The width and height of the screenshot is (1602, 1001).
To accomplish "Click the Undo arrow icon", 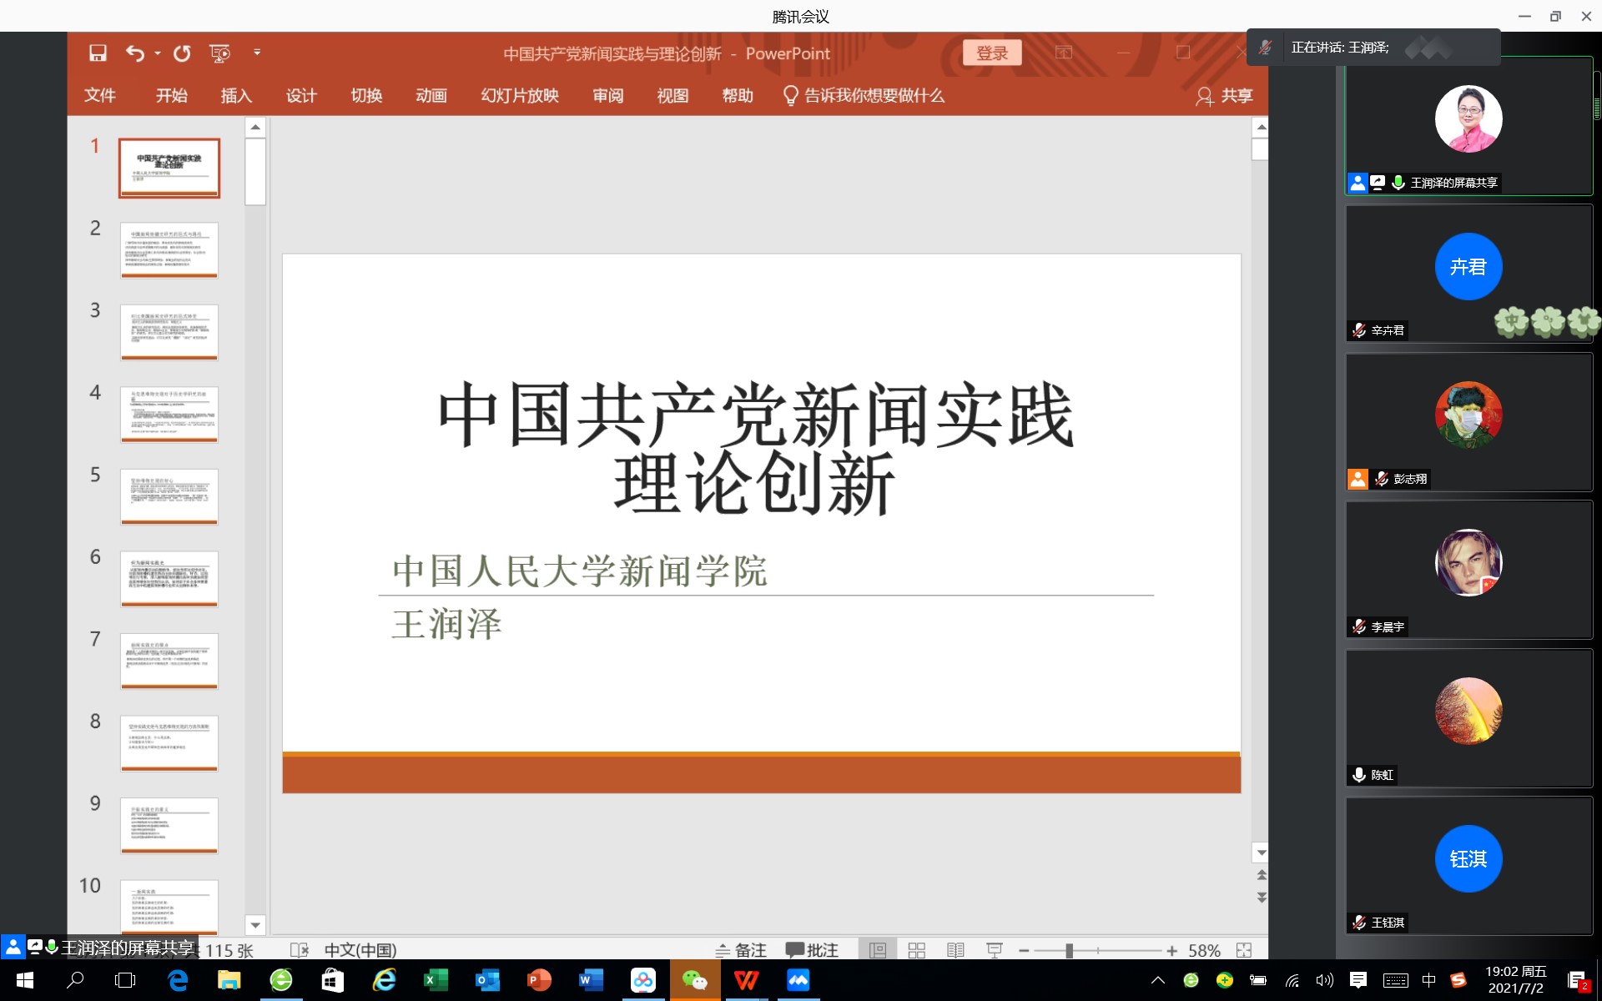I will pyautogui.click(x=134, y=53).
